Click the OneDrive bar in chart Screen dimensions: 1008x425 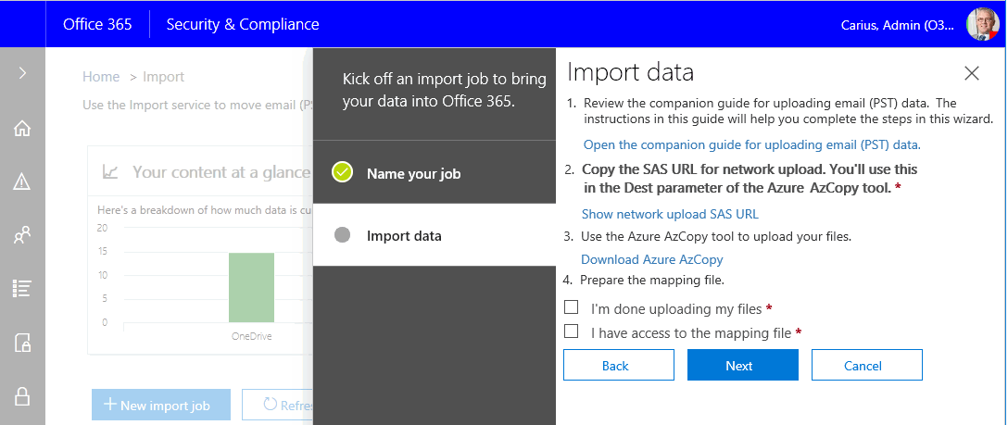tap(251, 287)
